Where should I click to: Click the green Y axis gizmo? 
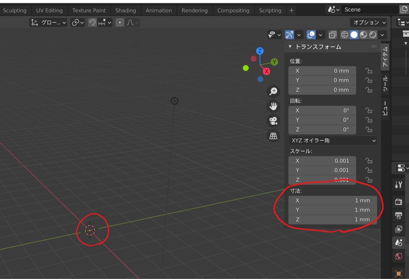(x=275, y=62)
